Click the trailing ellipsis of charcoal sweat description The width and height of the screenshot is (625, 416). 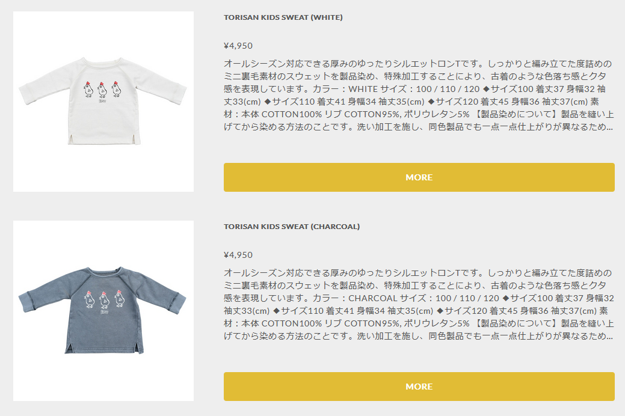click(608, 337)
